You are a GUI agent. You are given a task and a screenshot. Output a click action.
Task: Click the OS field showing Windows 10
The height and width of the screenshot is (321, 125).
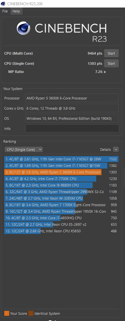[x=72, y=118]
